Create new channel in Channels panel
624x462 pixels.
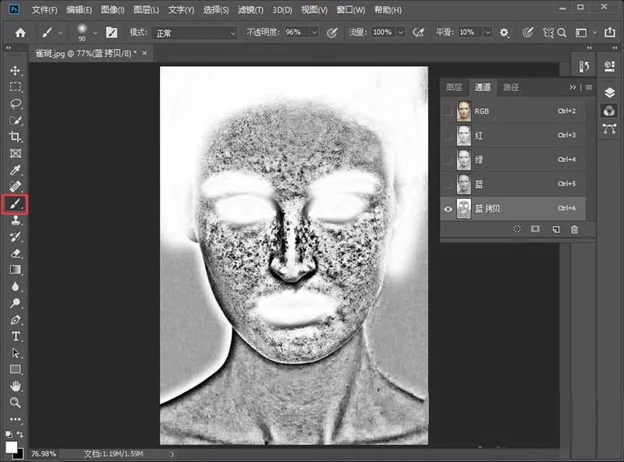[x=555, y=230]
